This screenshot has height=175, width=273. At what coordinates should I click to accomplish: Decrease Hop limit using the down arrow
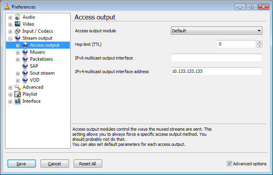click(259, 46)
